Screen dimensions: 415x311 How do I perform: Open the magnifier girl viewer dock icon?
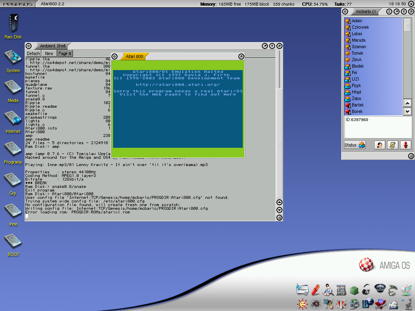(x=328, y=290)
